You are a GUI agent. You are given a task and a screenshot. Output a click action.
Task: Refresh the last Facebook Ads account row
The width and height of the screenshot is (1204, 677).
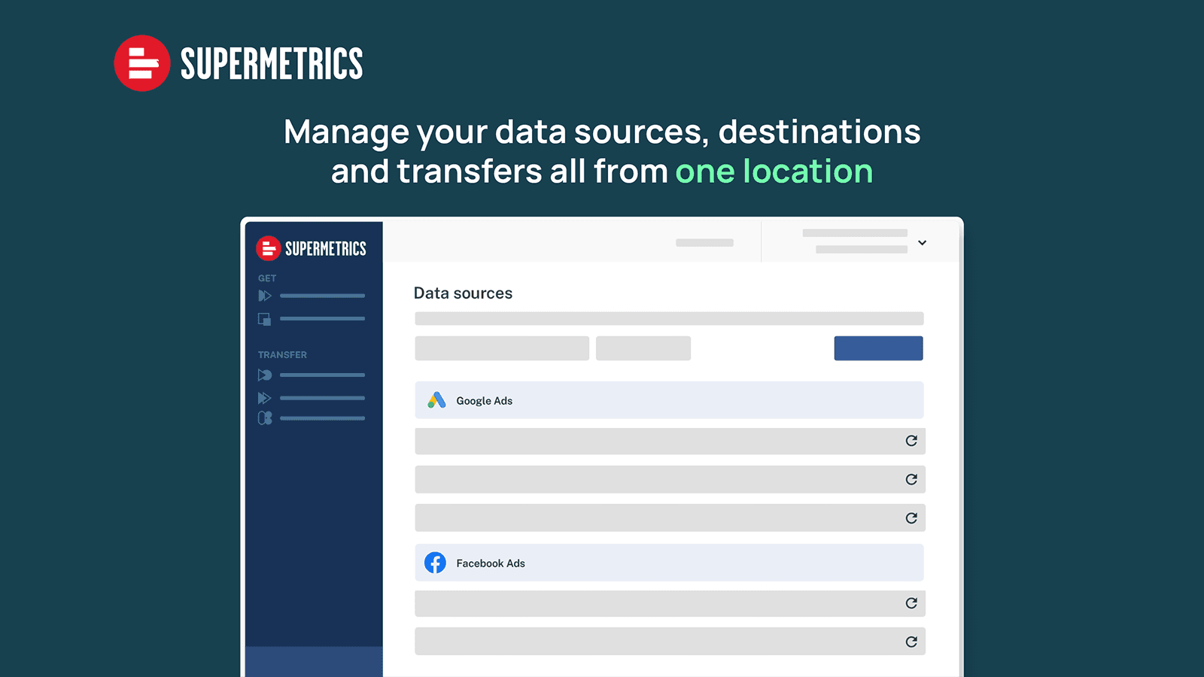[911, 641]
